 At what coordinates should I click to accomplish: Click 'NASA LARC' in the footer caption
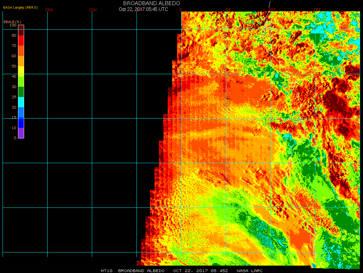[250, 271]
